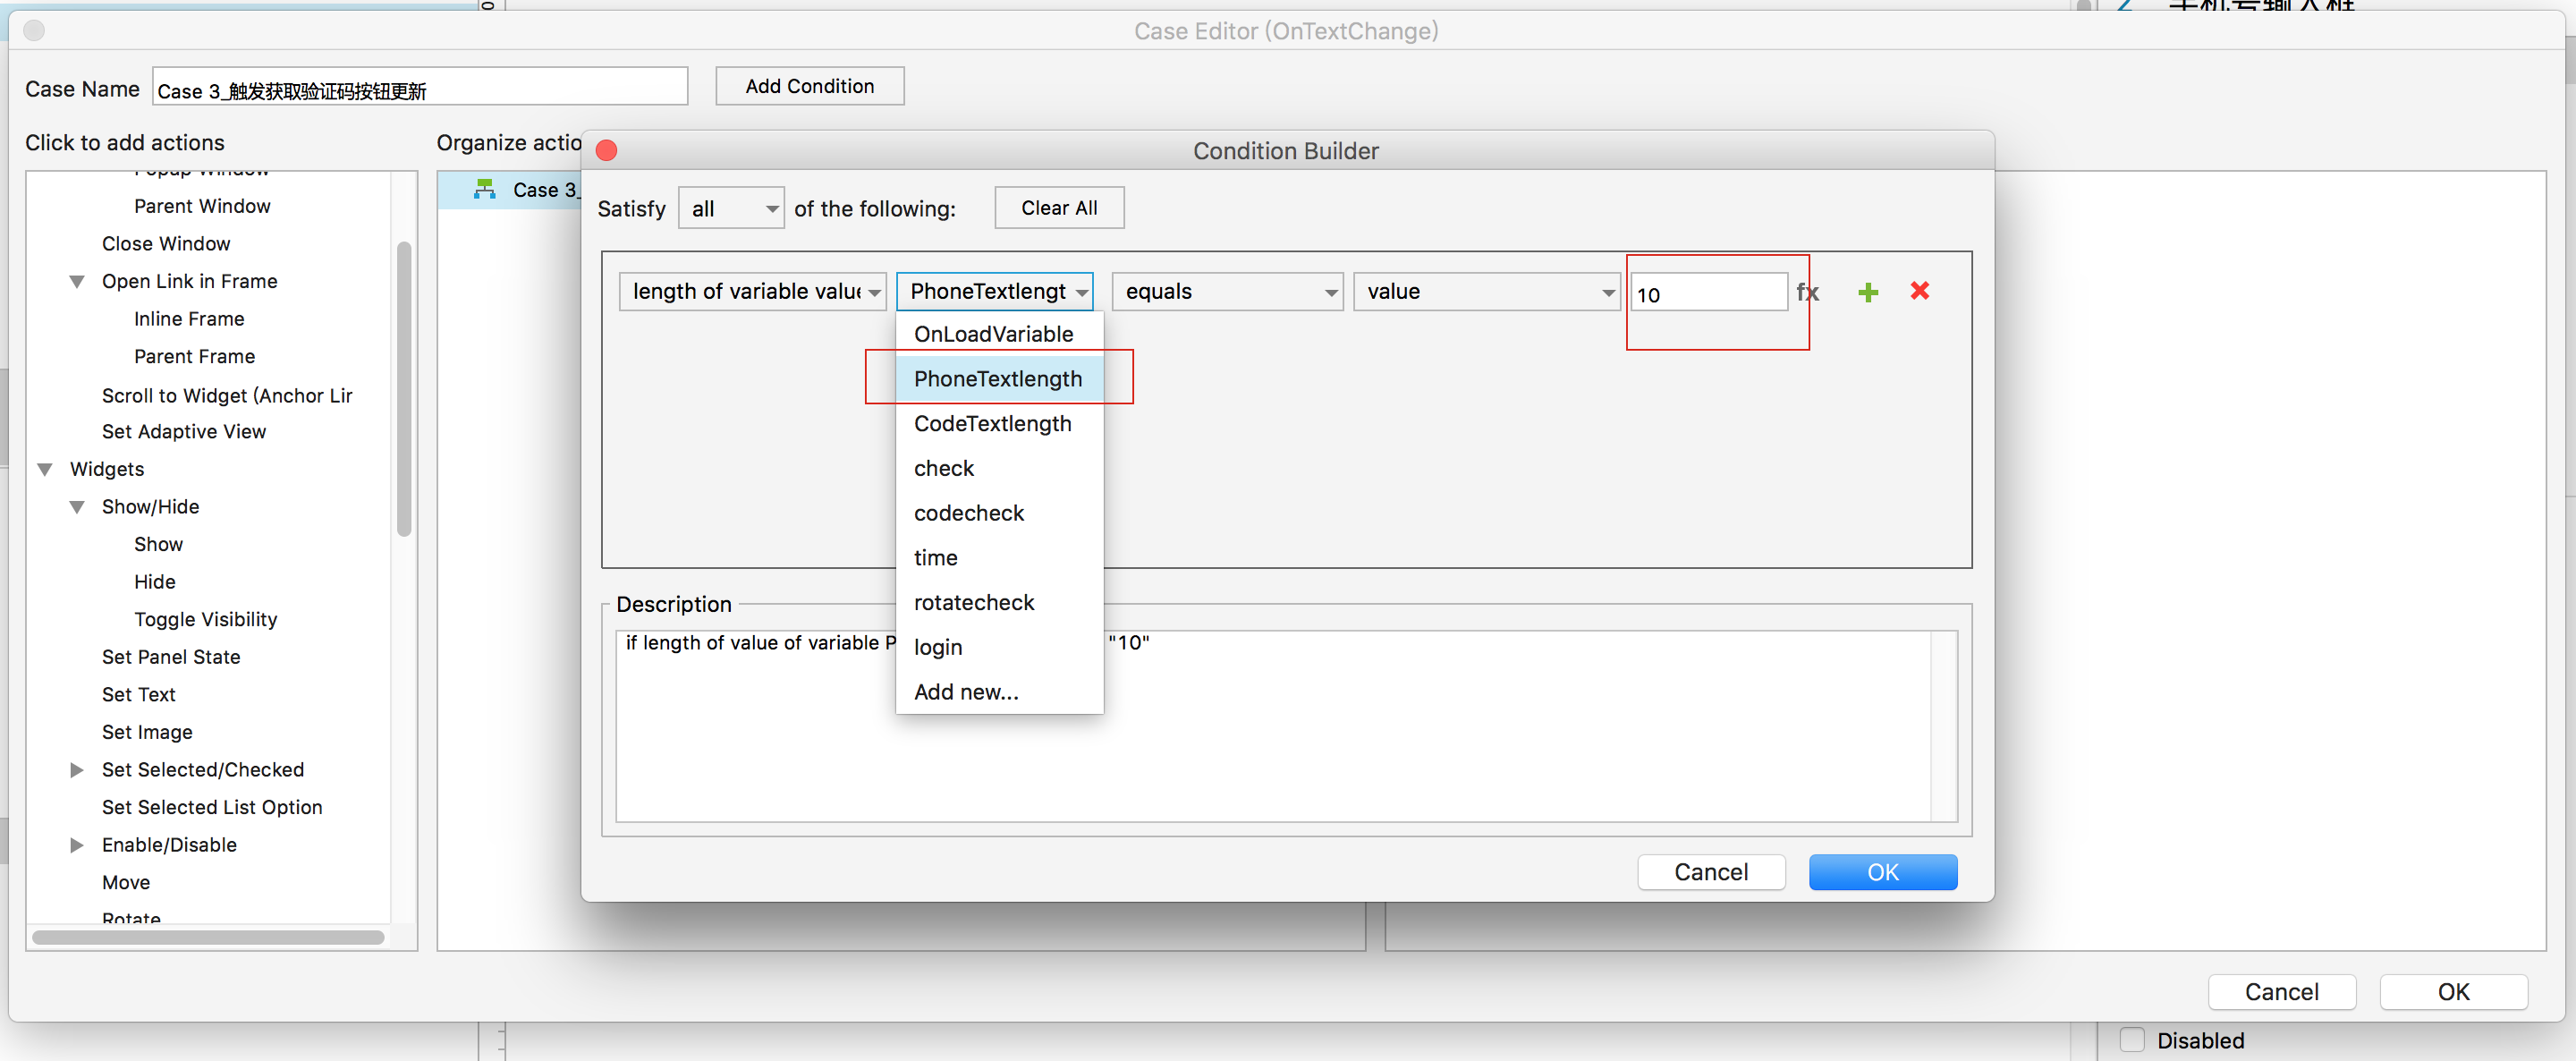Open the fx expression editor
2576x1061 pixels.
1807,292
